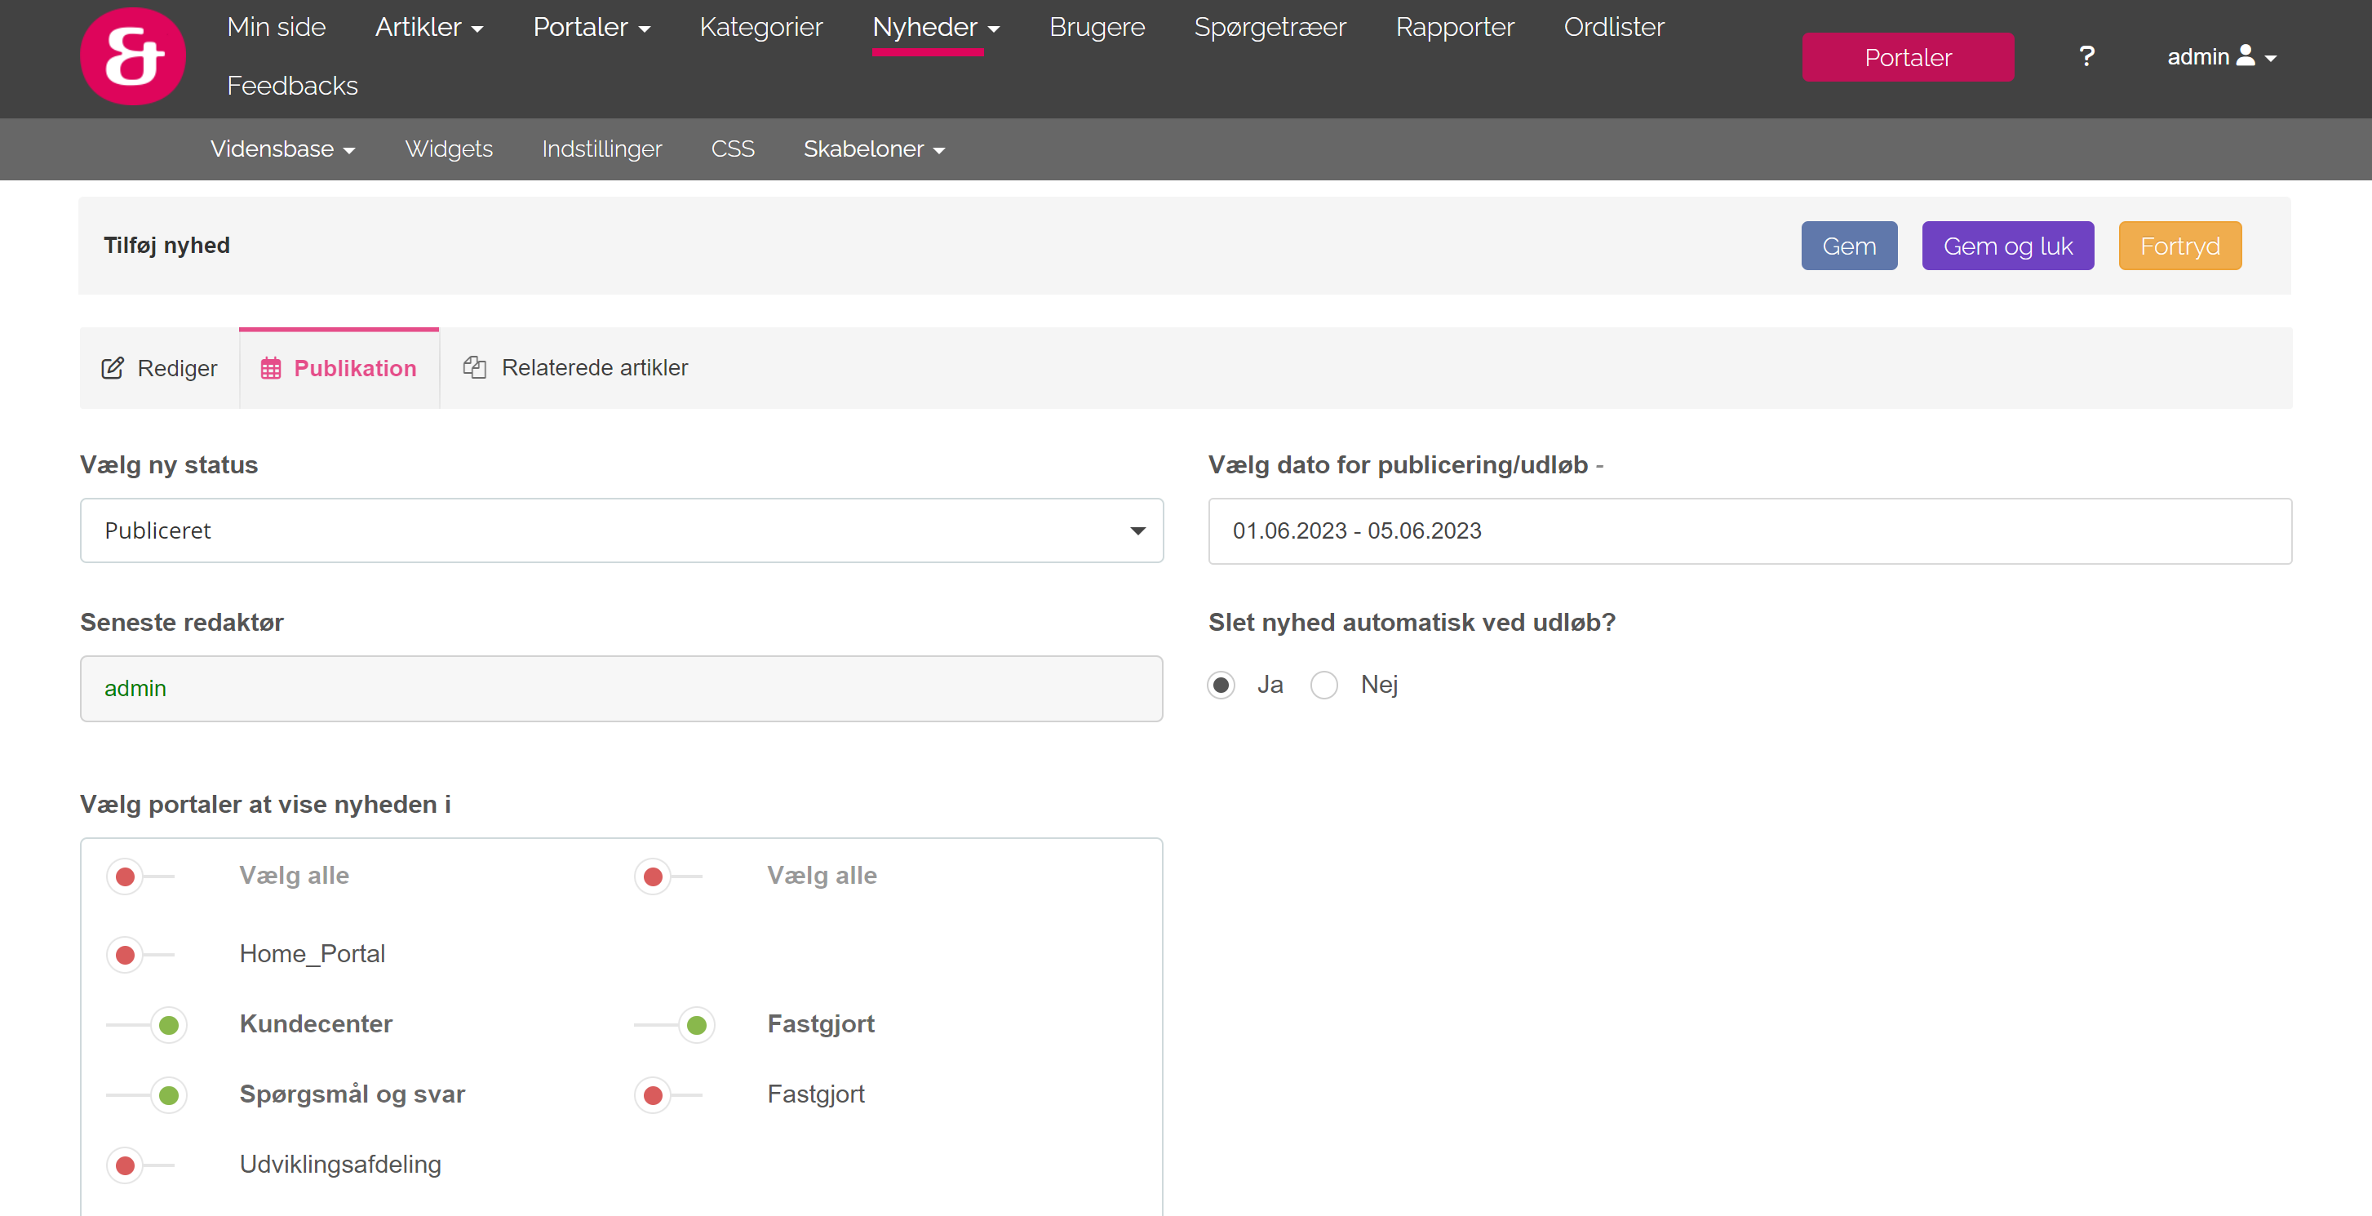This screenshot has width=2372, height=1216.
Task: Click the admin user profile icon
Action: point(2246,56)
